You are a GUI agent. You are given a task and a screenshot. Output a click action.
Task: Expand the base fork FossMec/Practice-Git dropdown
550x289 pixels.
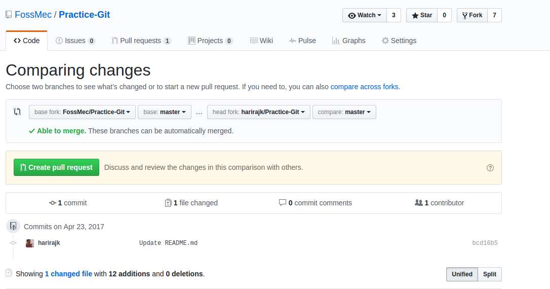coord(83,112)
